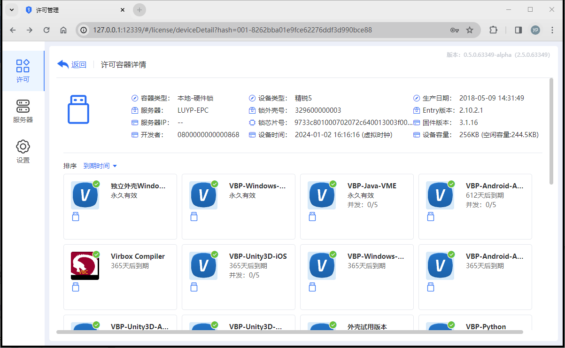The width and height of the screenshot is (565, 348).
Task: Toggle the browser side panel
Action: tap(519, 30)
